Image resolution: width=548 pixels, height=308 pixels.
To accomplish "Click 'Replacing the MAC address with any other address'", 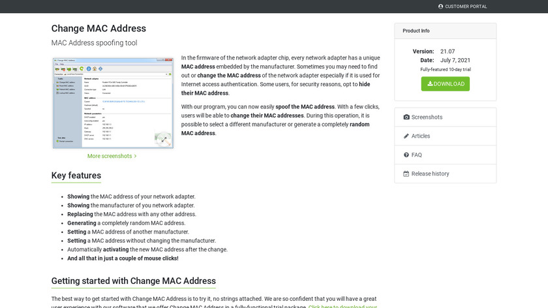I will (132, 214).
